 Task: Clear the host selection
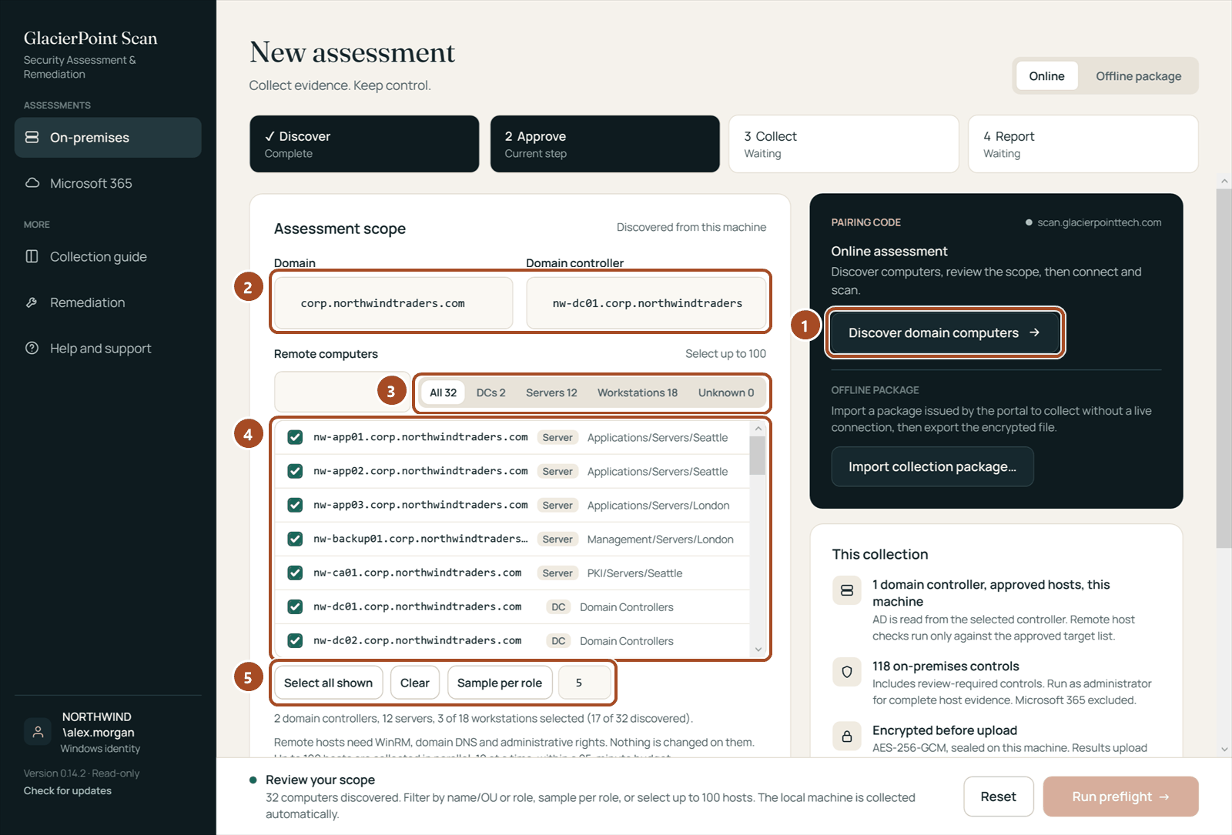415,683
